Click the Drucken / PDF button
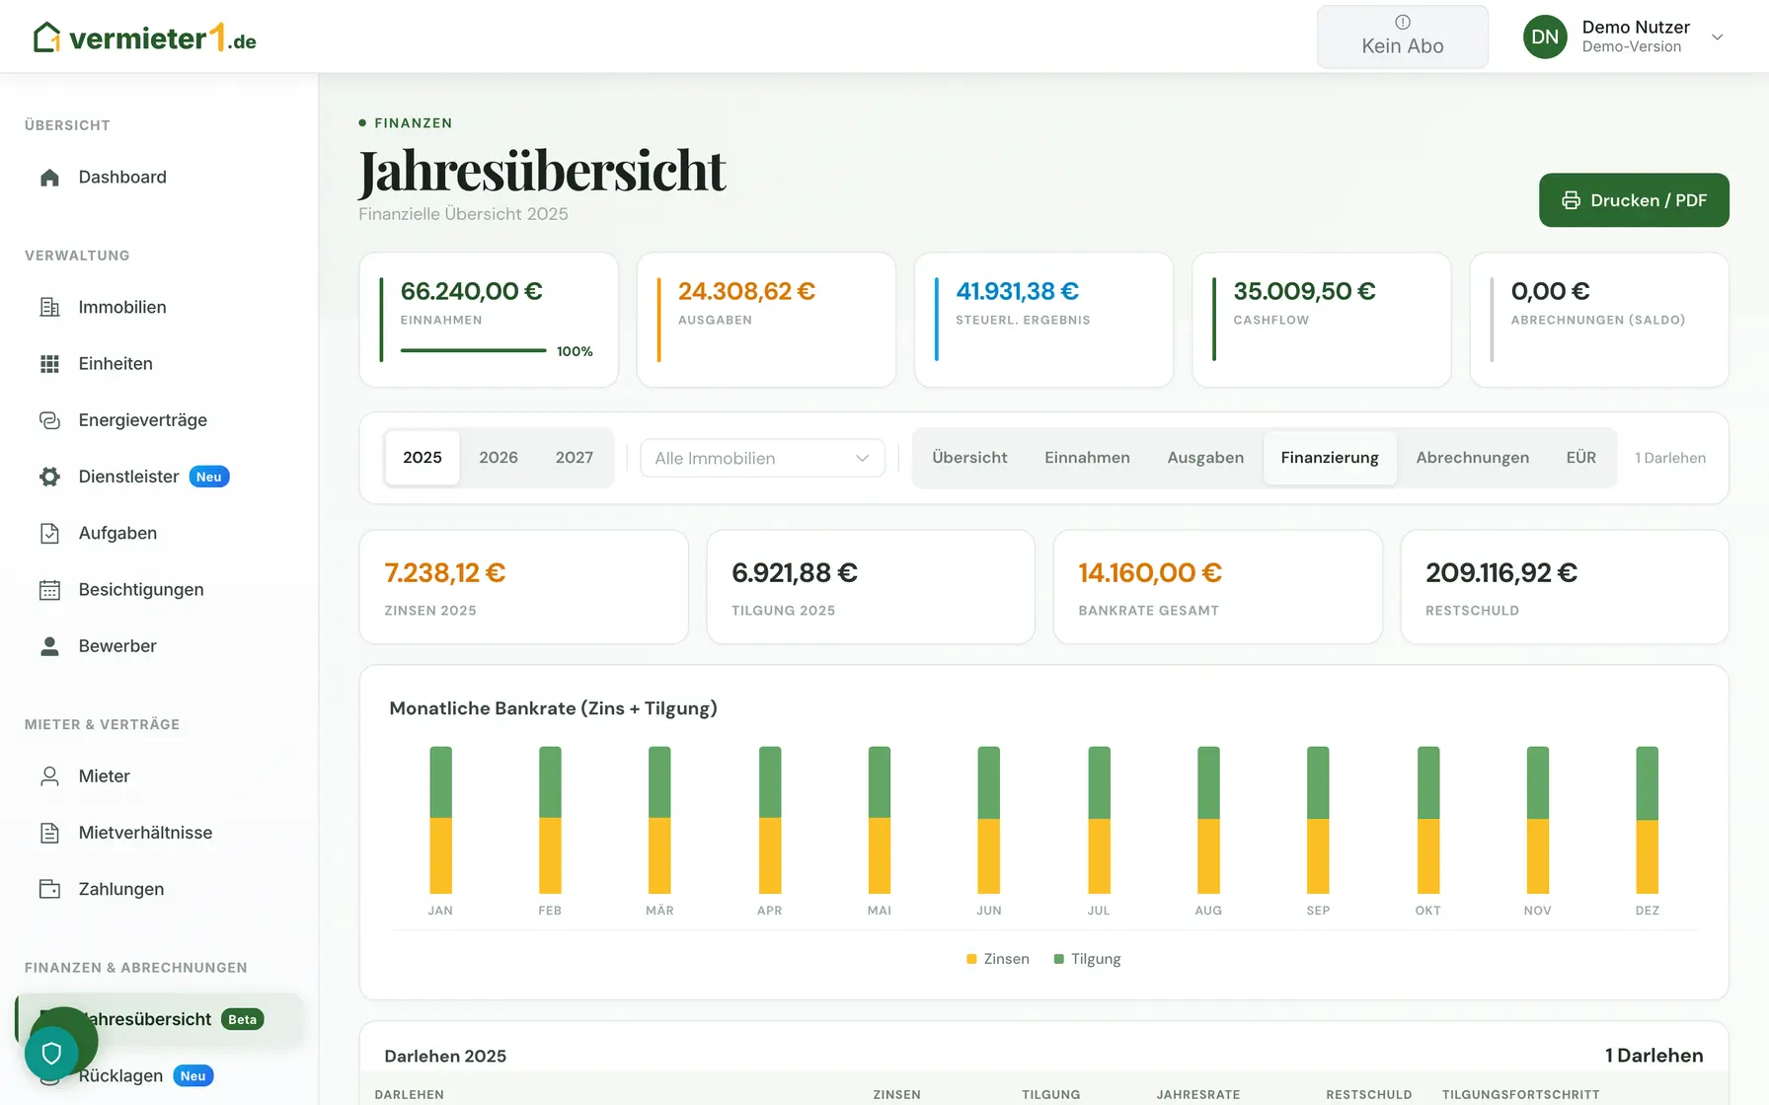 1634,200
